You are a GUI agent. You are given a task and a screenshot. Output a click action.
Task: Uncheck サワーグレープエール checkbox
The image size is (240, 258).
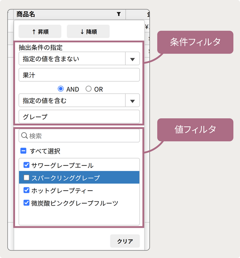pos(26,165)
